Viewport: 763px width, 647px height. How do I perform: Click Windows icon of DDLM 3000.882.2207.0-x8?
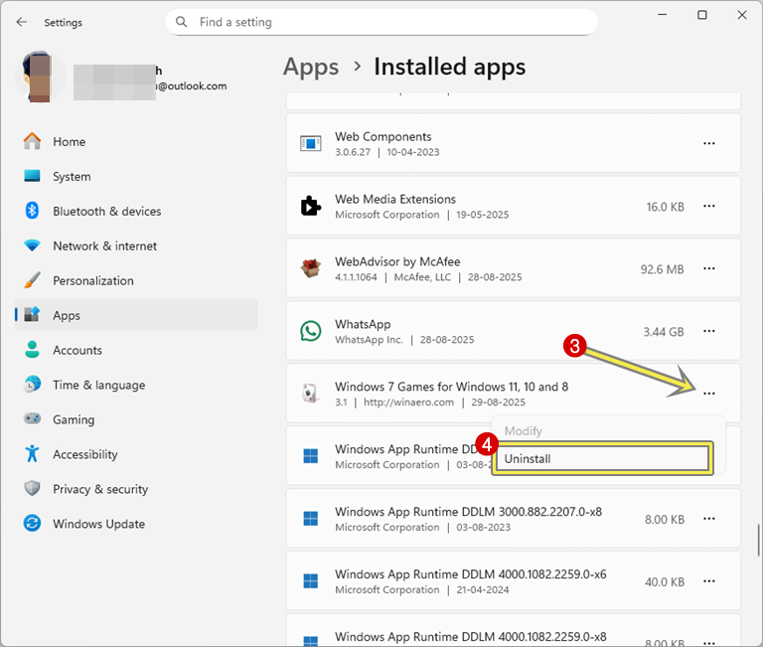[310, 519]
